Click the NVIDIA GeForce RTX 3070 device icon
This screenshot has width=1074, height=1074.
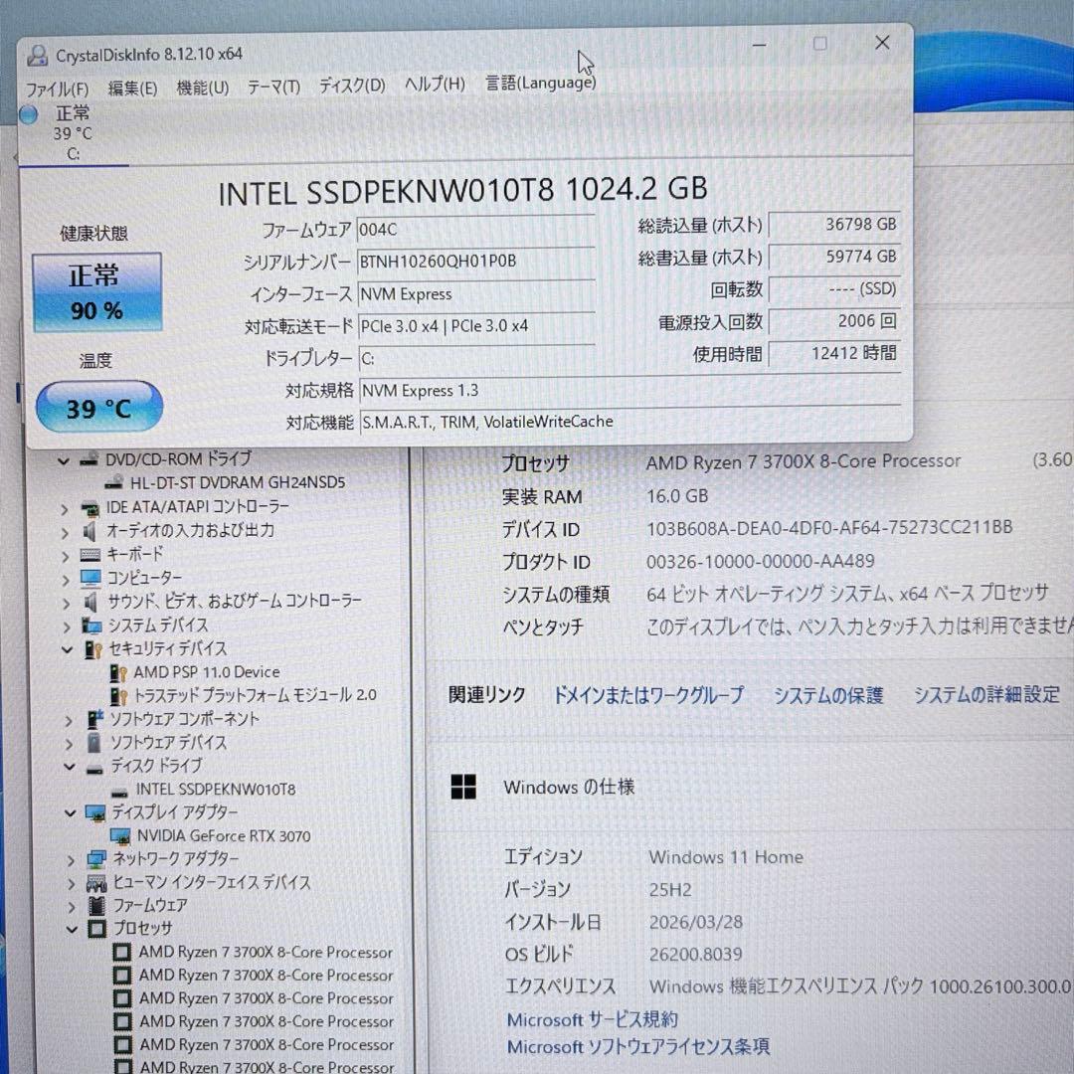(120, 835)
